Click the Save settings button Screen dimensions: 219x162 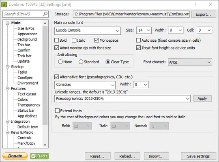(198, 156)
